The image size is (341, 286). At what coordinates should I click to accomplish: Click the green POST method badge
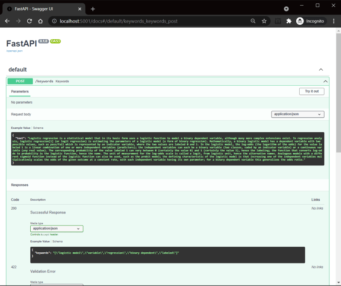tap(20, 81)
